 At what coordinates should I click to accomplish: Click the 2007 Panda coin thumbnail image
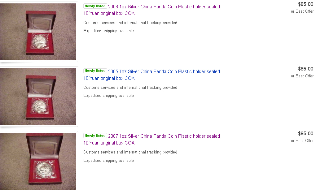38,161
